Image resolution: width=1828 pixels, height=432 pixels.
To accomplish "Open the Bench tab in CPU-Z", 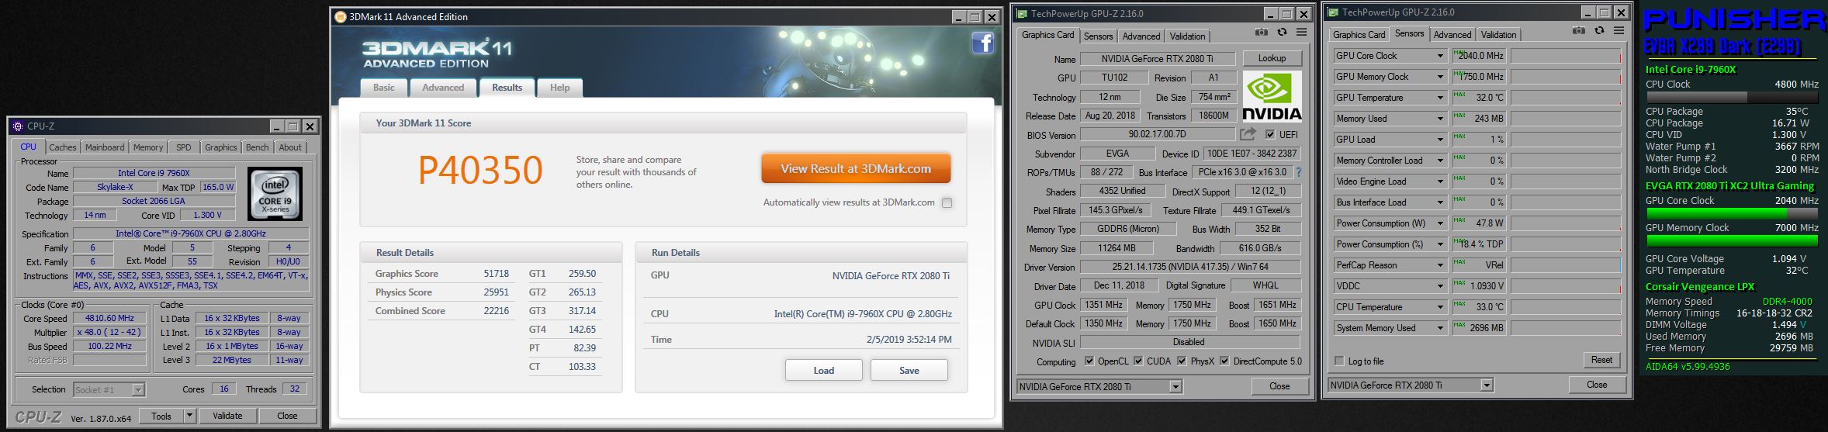I will click(x=257, y=147).
